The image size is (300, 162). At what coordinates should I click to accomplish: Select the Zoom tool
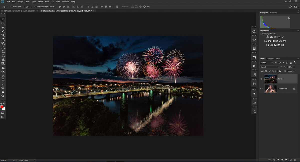pyautogui.click(x=3, y=96)
